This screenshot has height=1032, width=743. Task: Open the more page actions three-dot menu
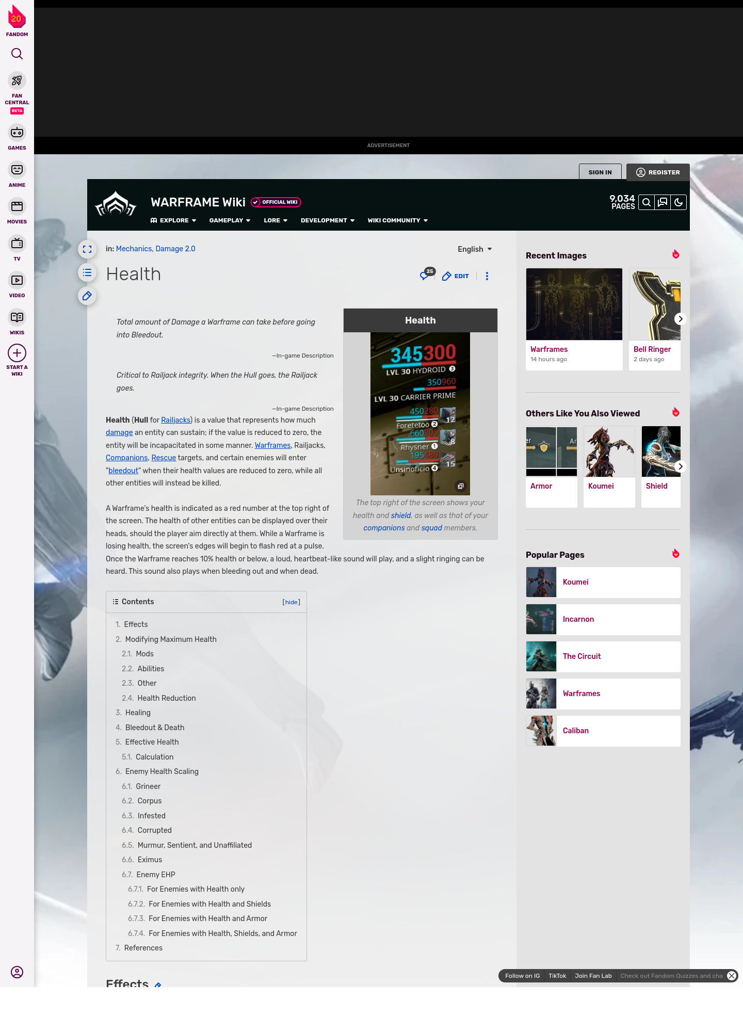pyautogui.click(x=487, y=276)
